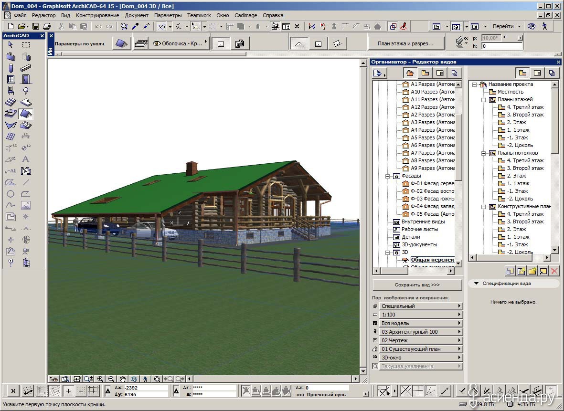This screenshot has height=411, width=564.
Task: Open the Документ menu
Action: pos(137,15)
